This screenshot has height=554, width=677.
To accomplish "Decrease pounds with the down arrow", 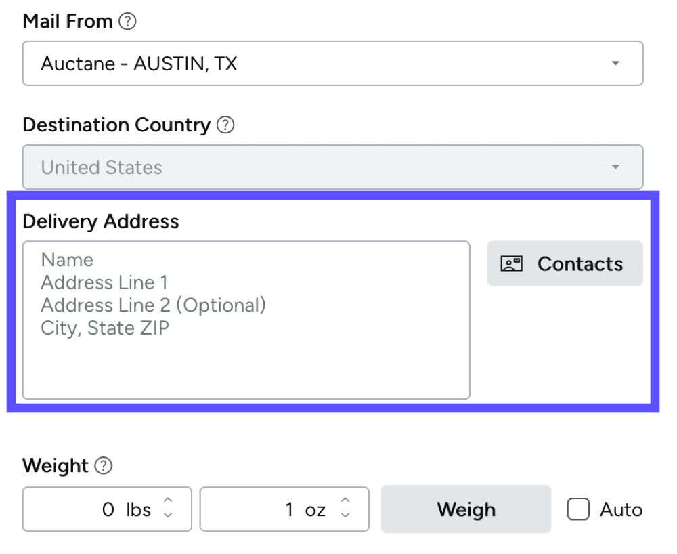I will pos(169,515).
